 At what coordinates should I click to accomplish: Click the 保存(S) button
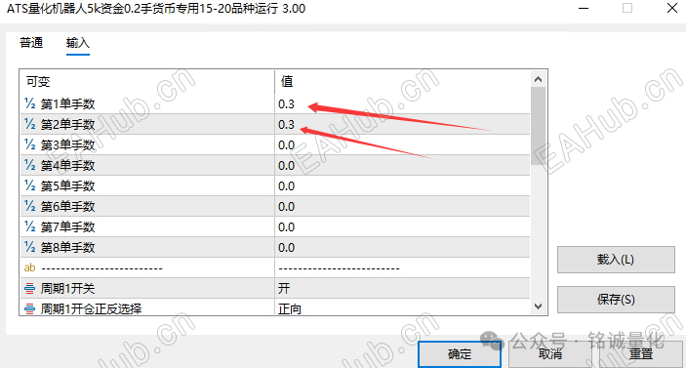[616, 300]
